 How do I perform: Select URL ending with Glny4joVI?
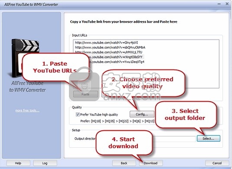click(106, 43)
